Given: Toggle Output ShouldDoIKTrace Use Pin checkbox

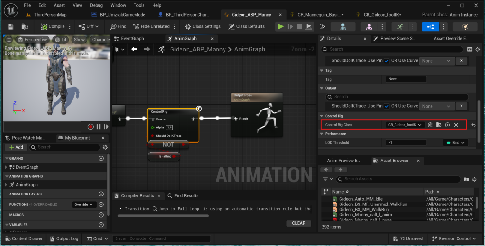Looking at the screenshot, I should tap(386, 106).
